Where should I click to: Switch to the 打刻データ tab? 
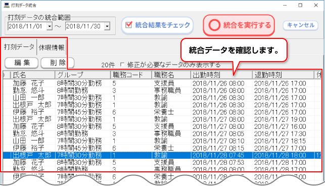[19, 47]
